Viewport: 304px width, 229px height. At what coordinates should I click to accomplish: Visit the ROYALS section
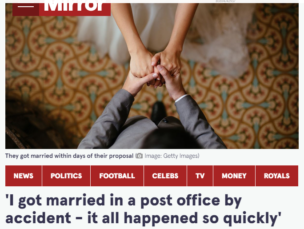click(277, 176)
